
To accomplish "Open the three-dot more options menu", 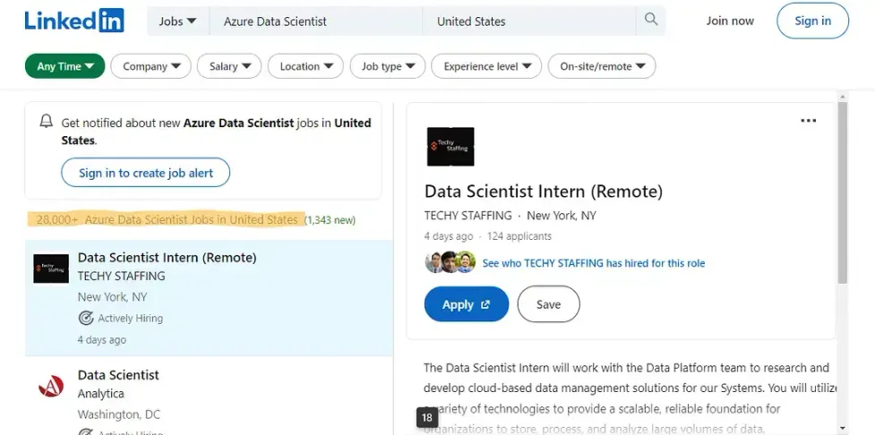I will coord(808,121).
